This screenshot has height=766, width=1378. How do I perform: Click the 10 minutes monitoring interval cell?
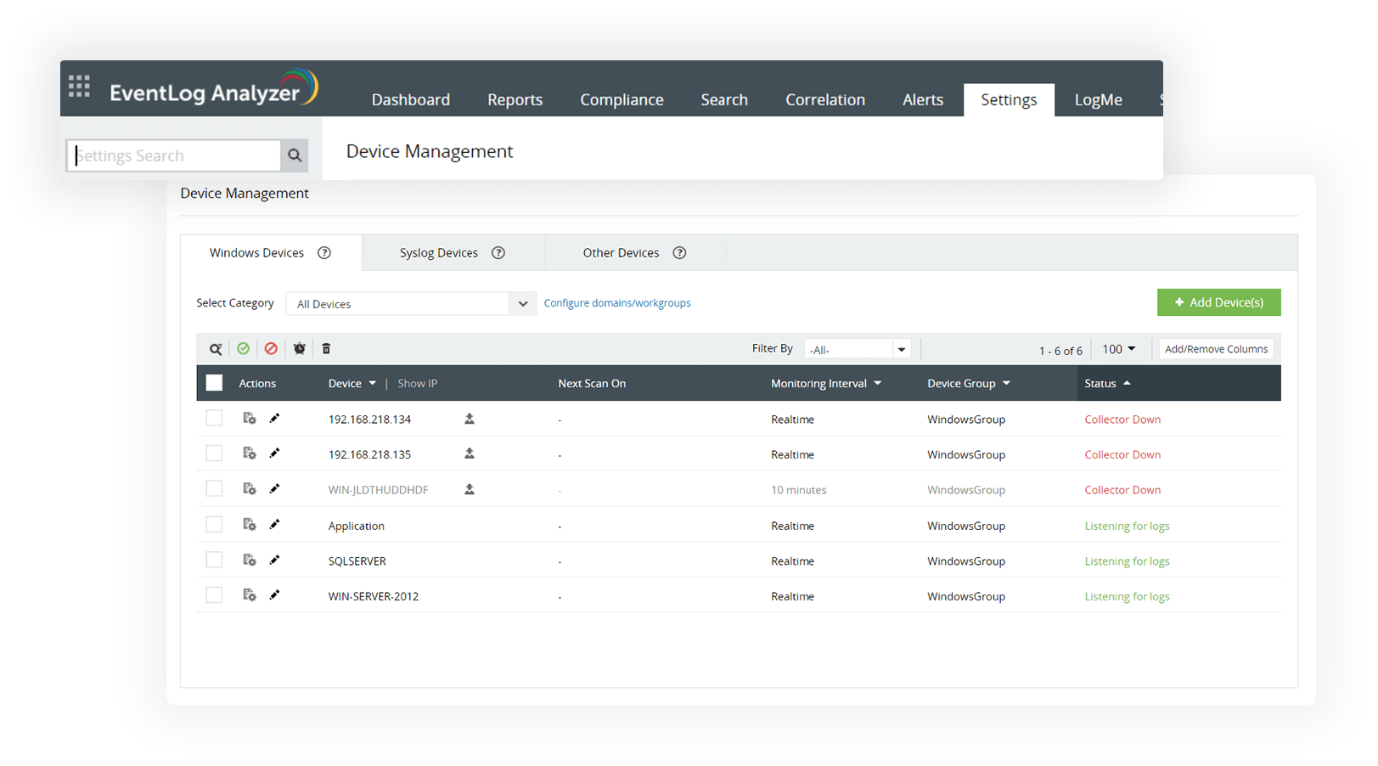pyautogui.click(x=798, y=490)
